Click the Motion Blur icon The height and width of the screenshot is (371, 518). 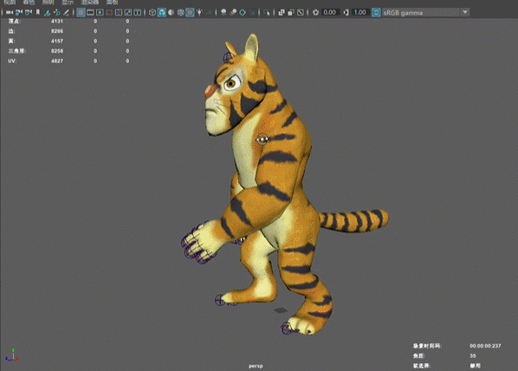point(233,12)
